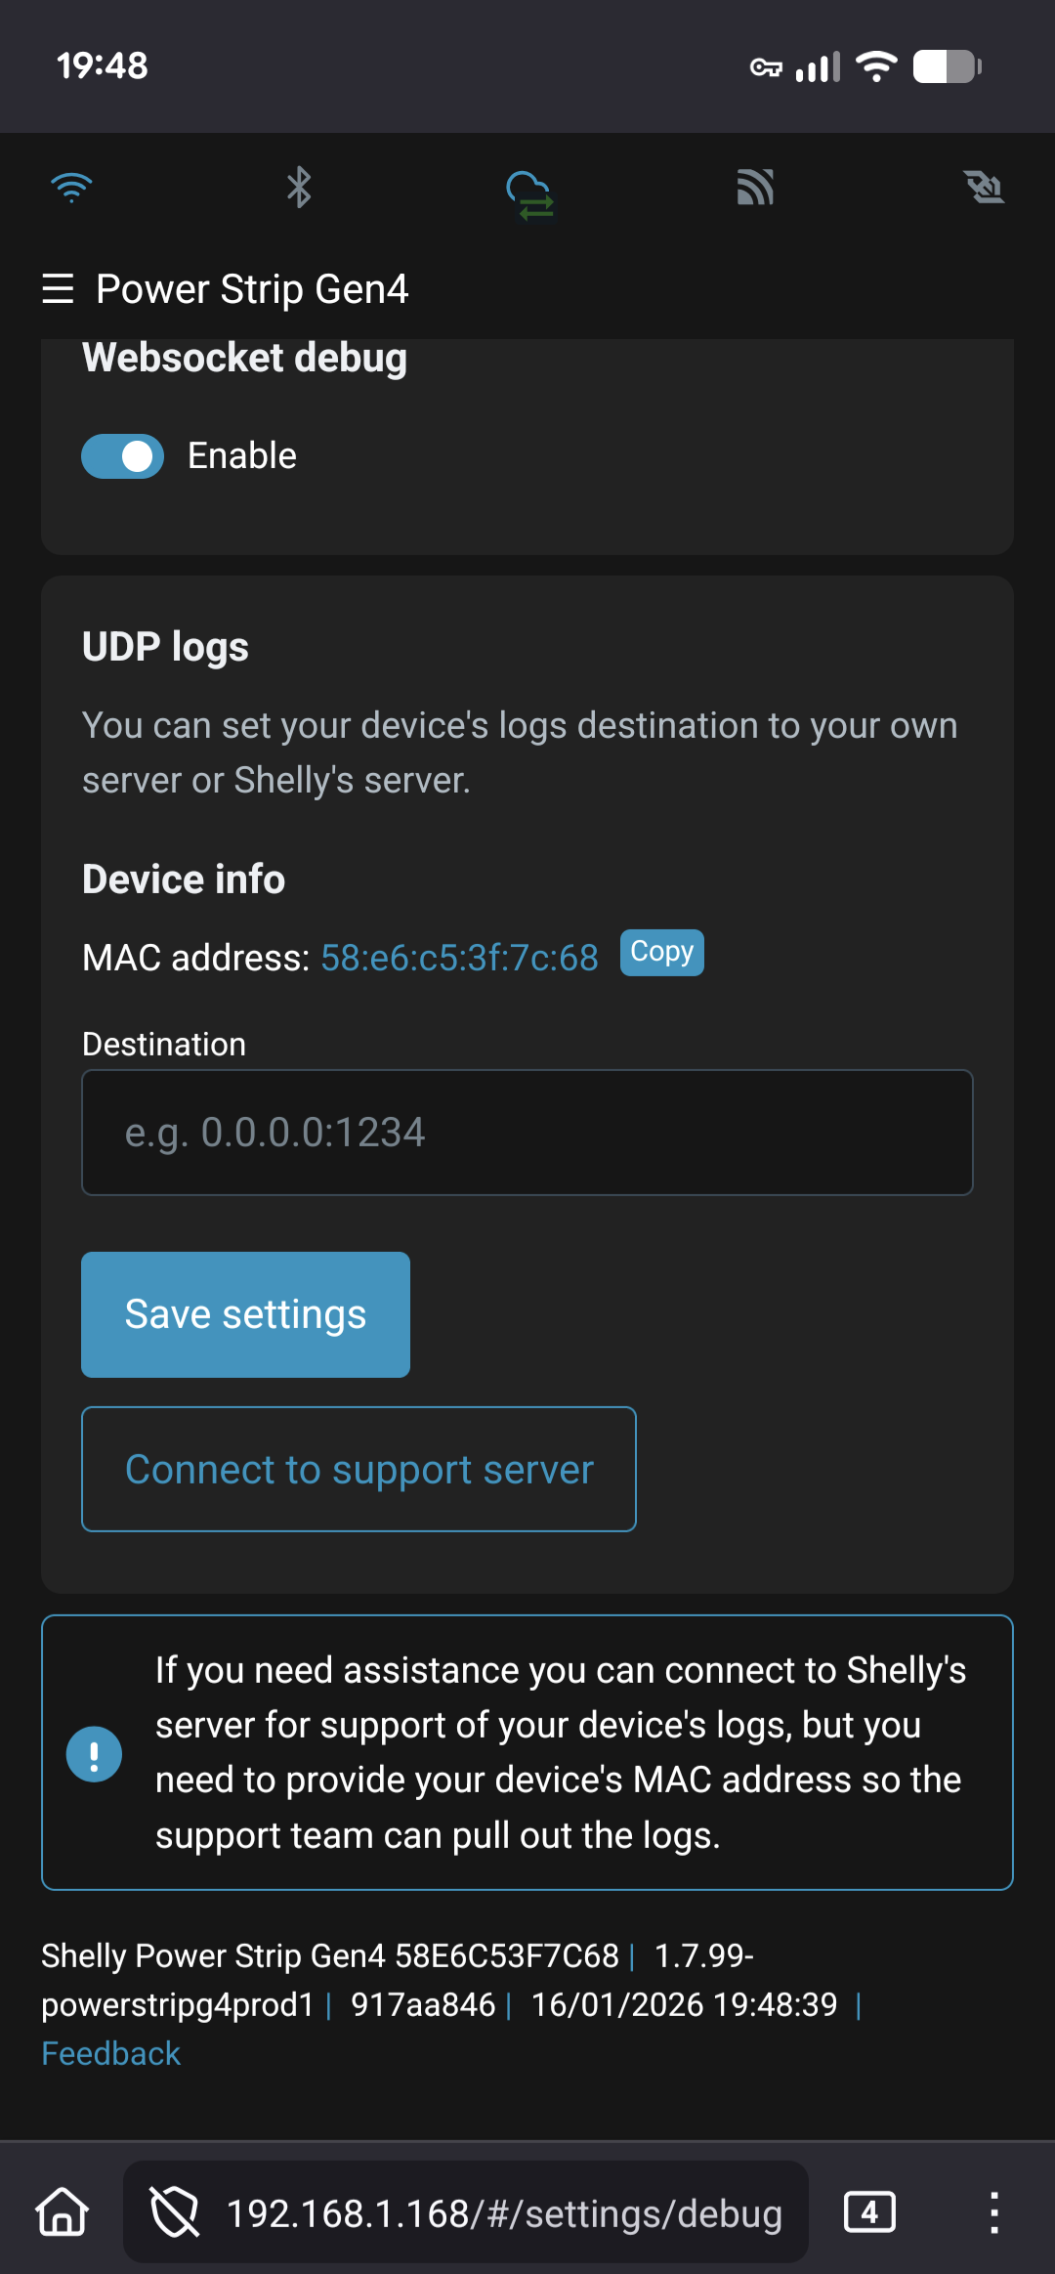The image size is (1055, 2274).
Task: Copy the MAC address
Action: click(x=661, y=953)
